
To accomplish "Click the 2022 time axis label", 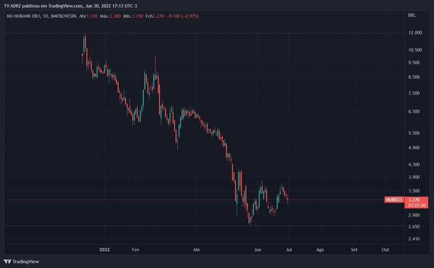I will 104,250.
